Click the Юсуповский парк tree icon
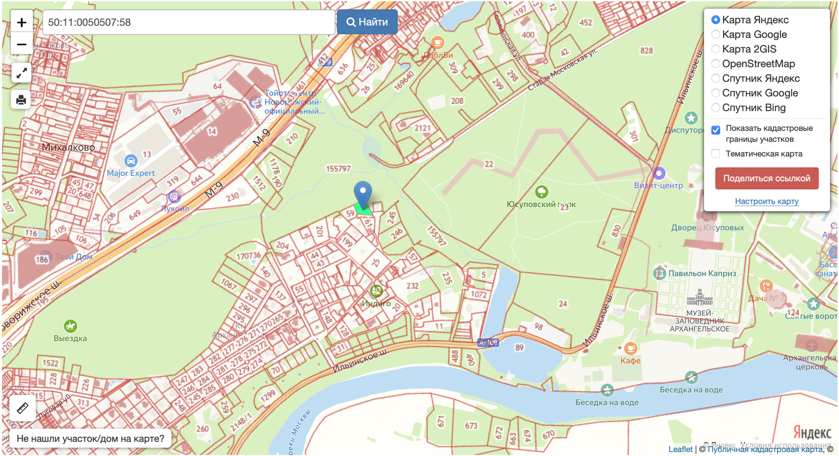839x456 pixels. tap(541, 192)
